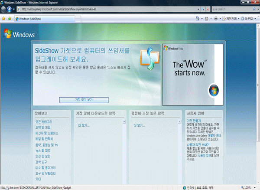Expand the Print options dropdown arrow

(220, 18)
